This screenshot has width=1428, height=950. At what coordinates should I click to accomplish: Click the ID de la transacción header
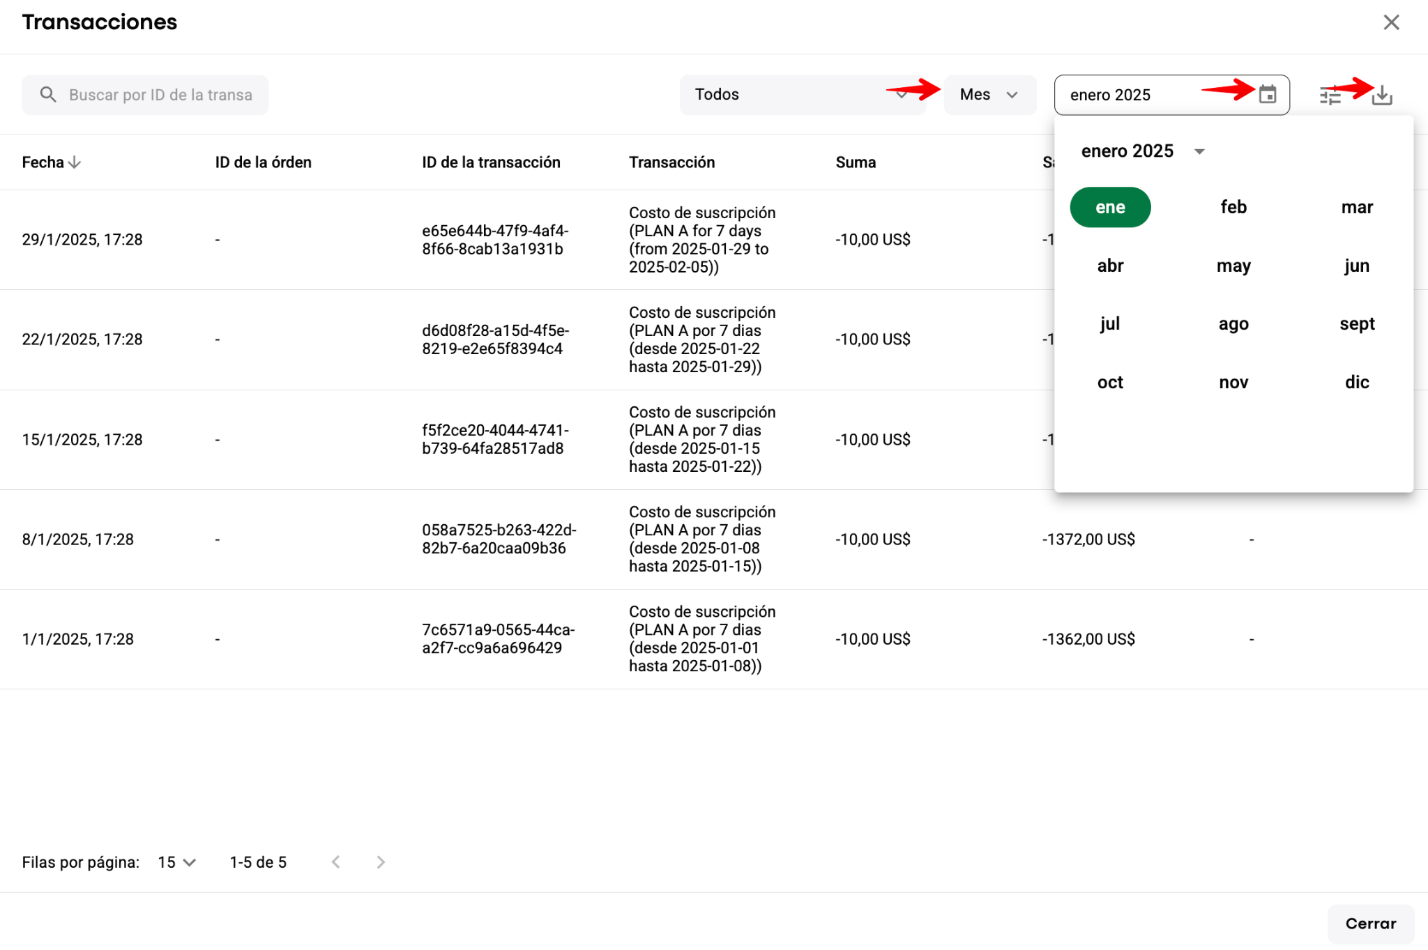pos(491,162)
